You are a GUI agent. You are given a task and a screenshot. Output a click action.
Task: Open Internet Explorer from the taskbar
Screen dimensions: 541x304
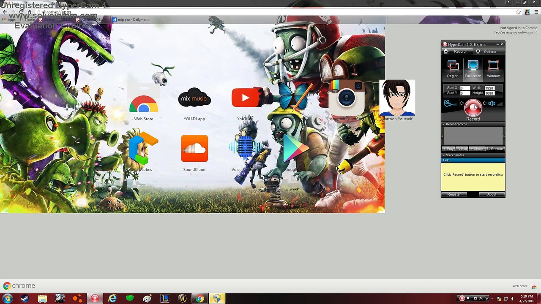tap(112, 299)
